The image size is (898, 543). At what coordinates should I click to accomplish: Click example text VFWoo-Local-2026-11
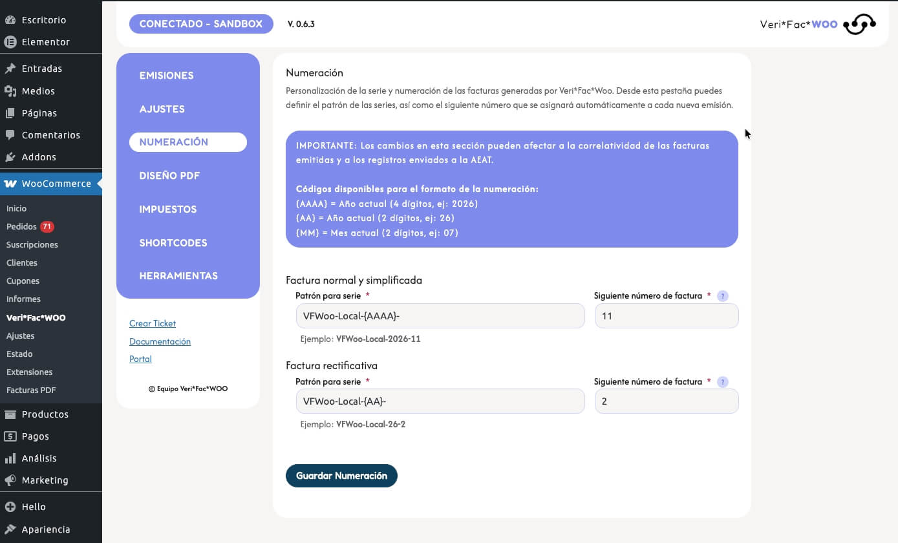click(378, 339)
